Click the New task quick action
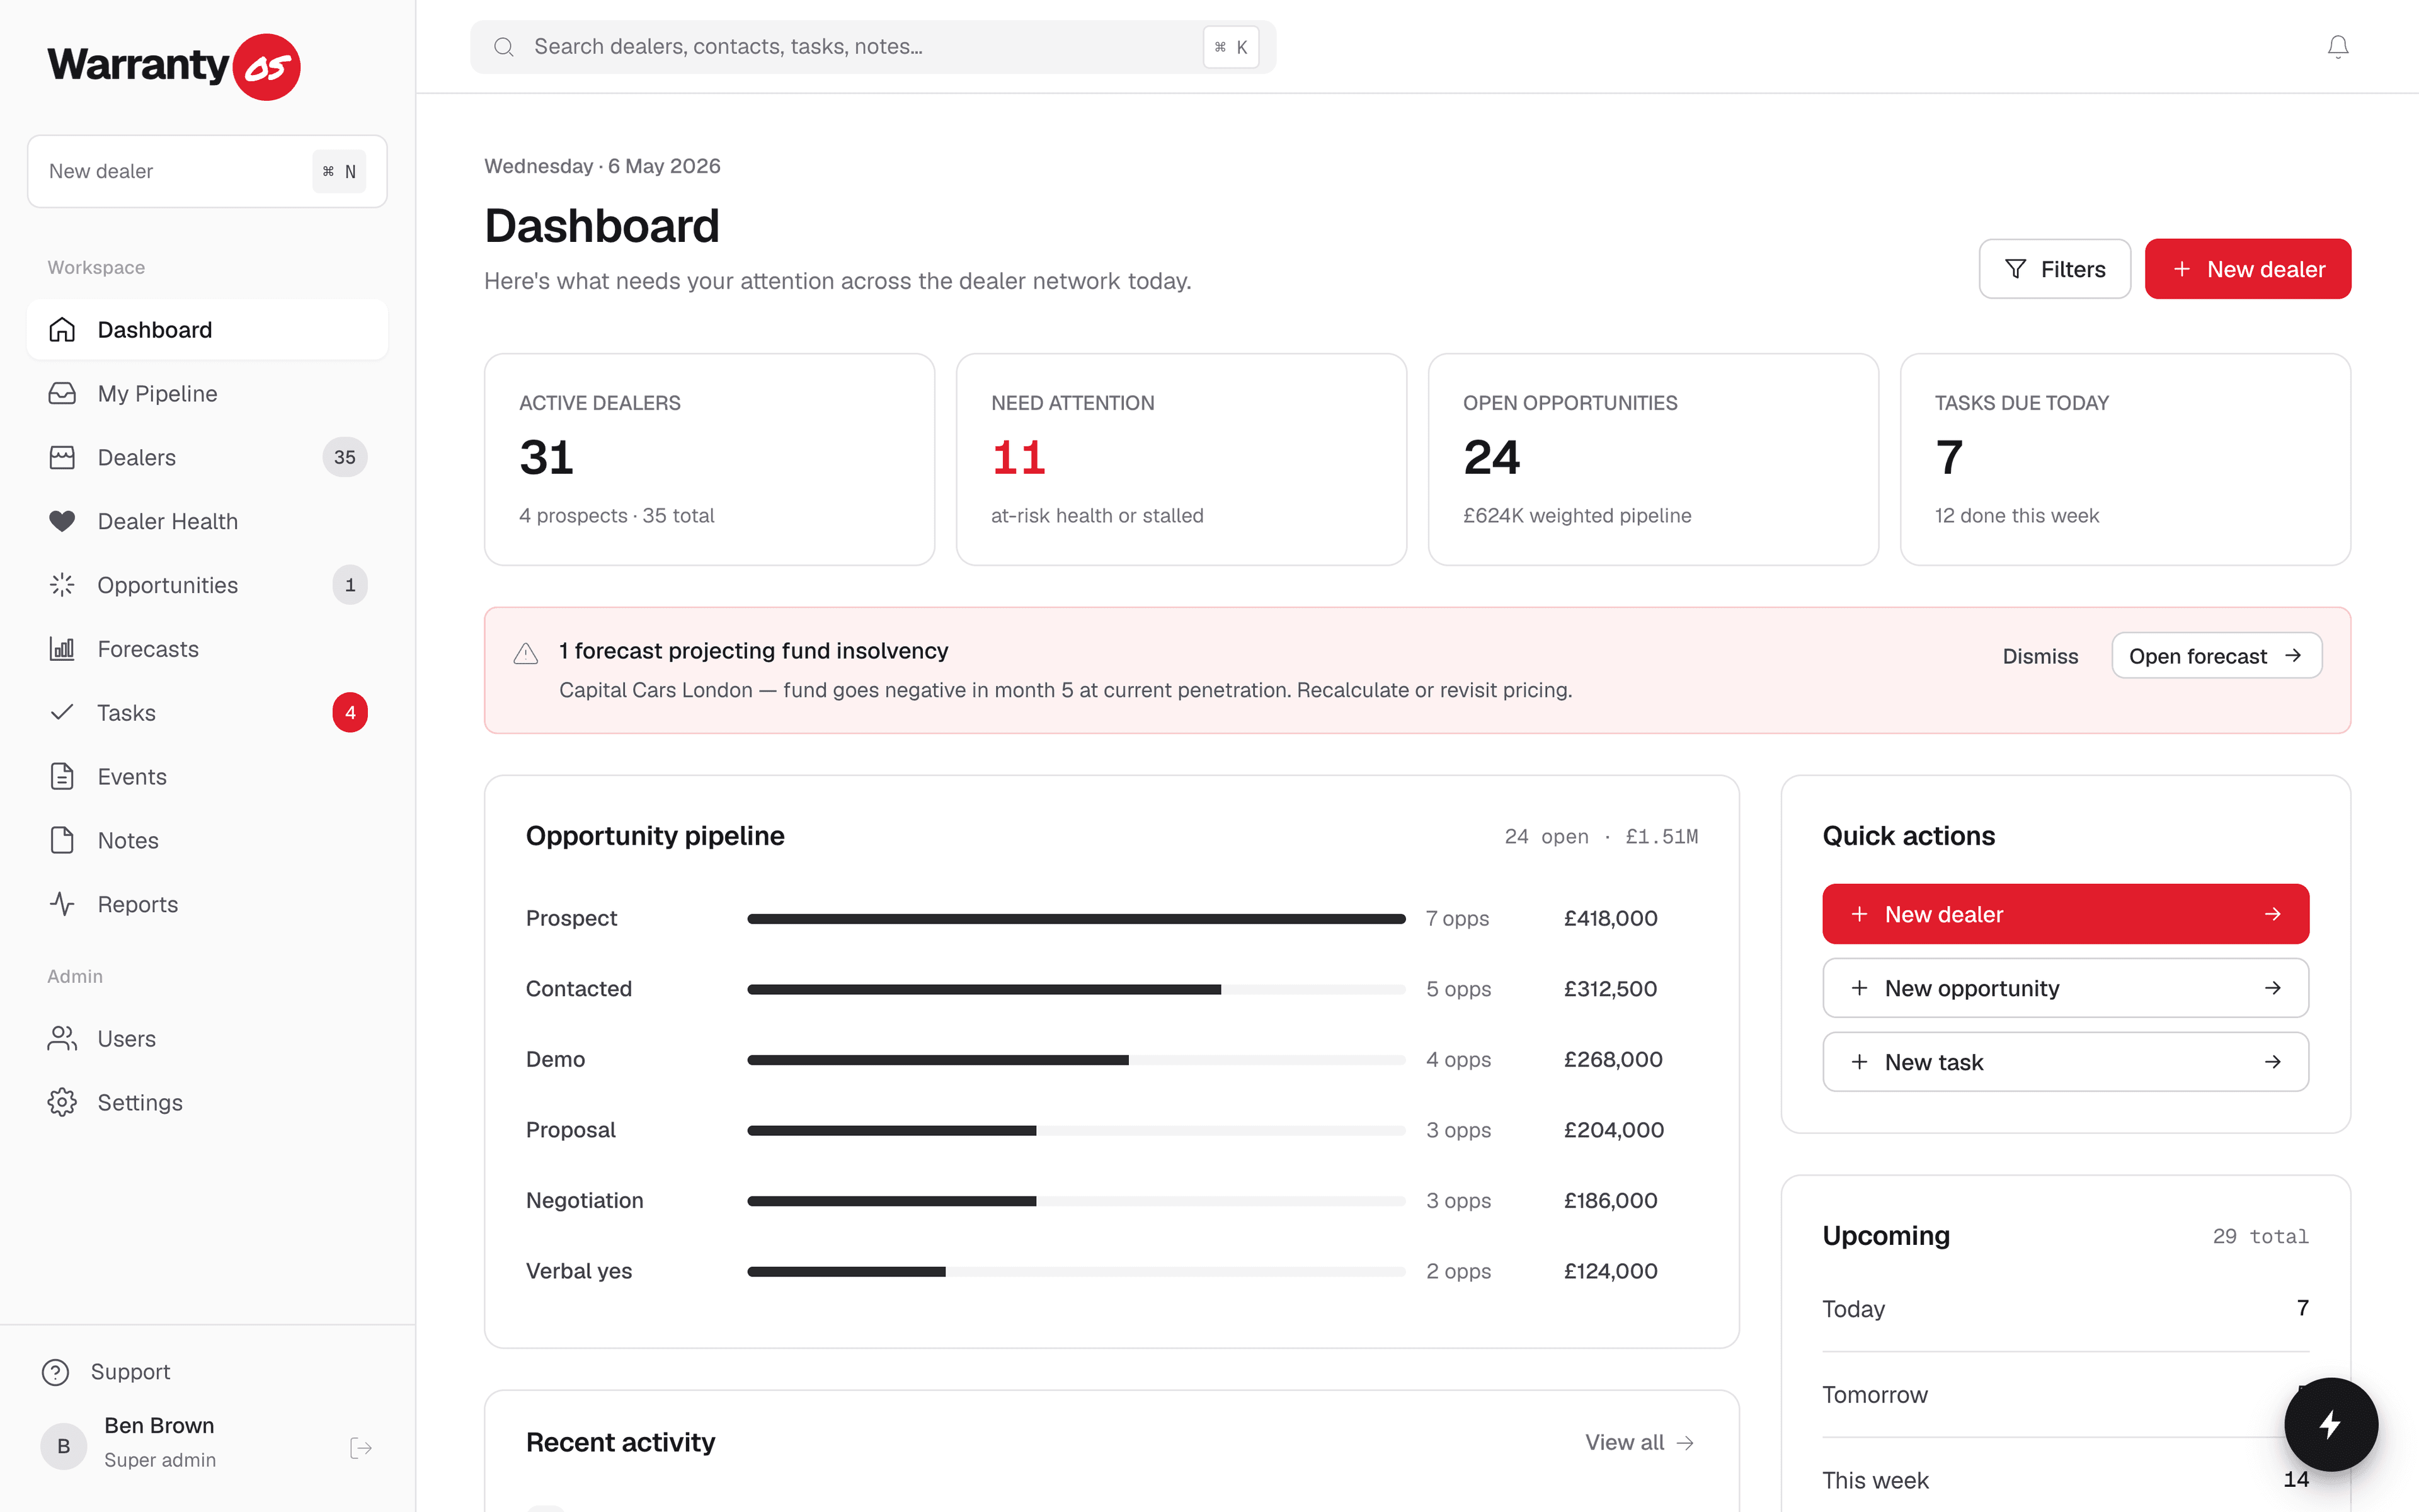 [x=2065, y=1062]
